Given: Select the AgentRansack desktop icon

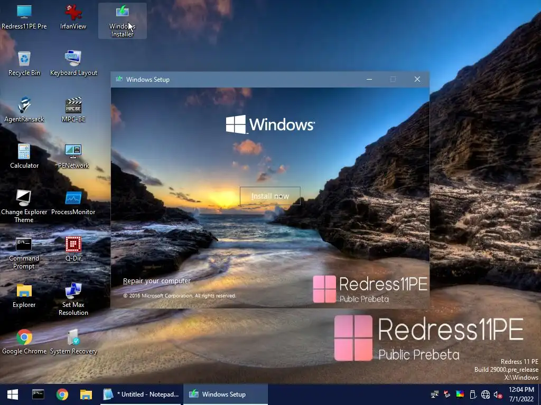Looking at the screenshot, I should (24, 110).
